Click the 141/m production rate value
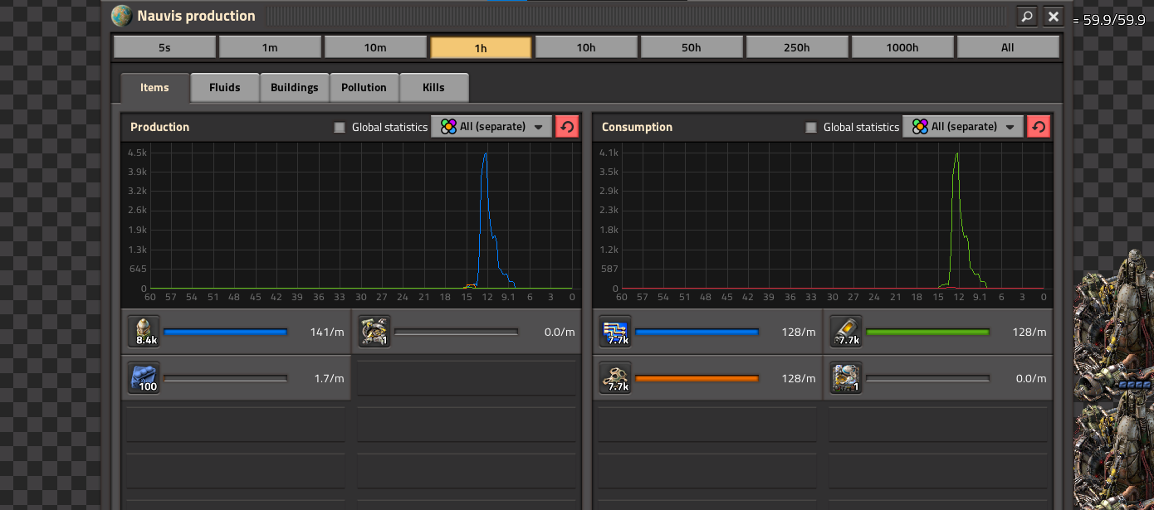Image resolution: width=1154 pixels, height=510 pixels. point(327,332)
